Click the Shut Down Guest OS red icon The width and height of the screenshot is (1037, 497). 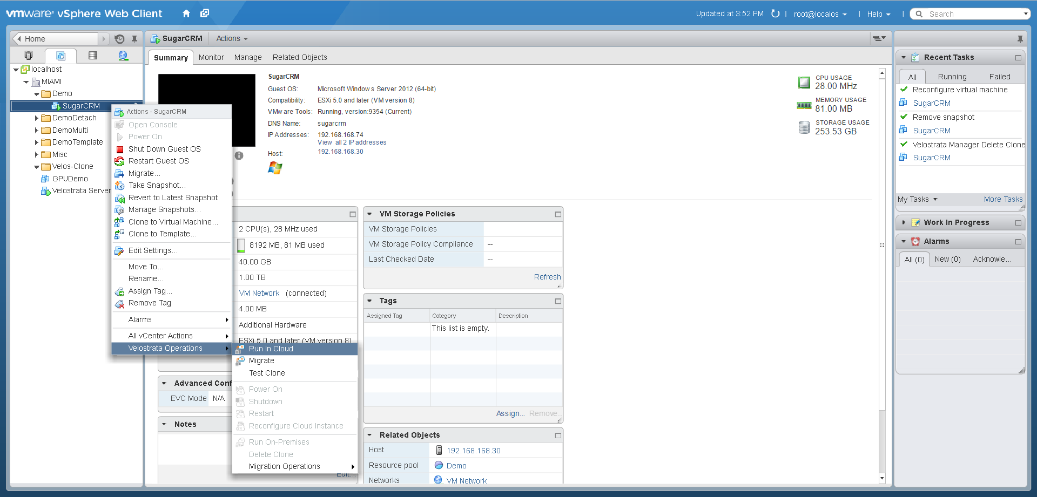click(120, 149)
